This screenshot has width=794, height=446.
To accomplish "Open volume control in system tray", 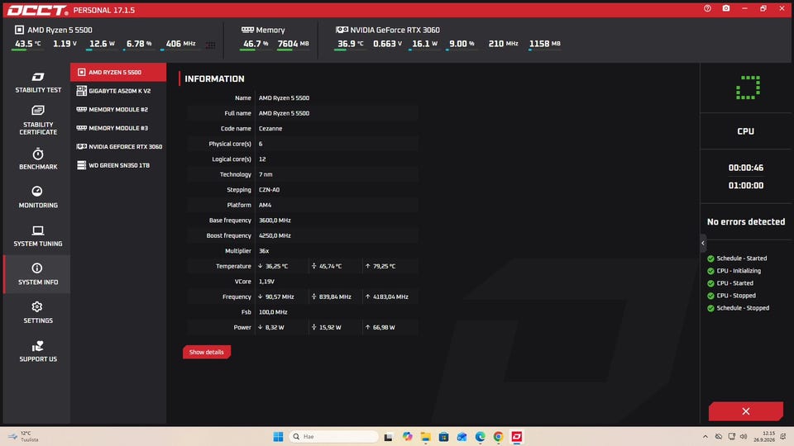I will point(744,436).
